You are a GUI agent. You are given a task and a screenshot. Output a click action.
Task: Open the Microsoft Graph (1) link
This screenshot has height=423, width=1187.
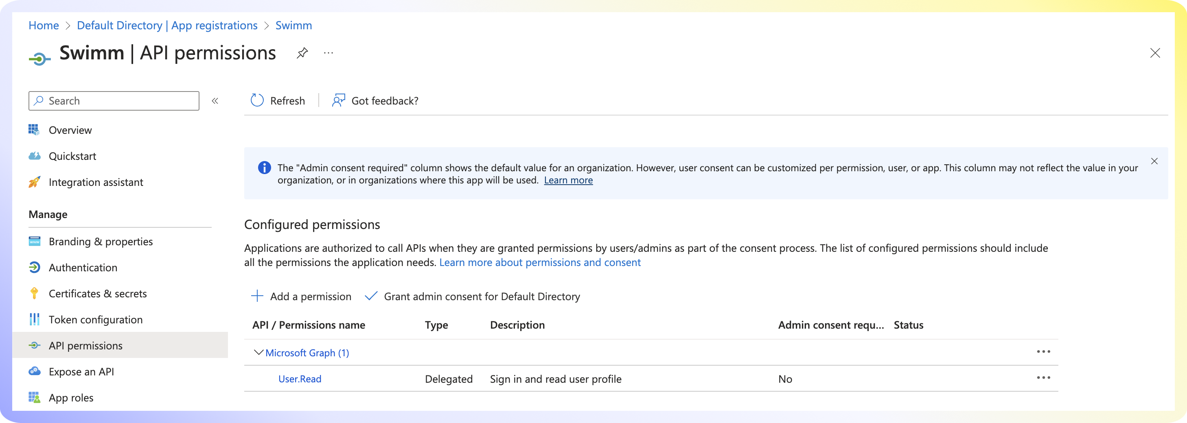tap(307, 353)
